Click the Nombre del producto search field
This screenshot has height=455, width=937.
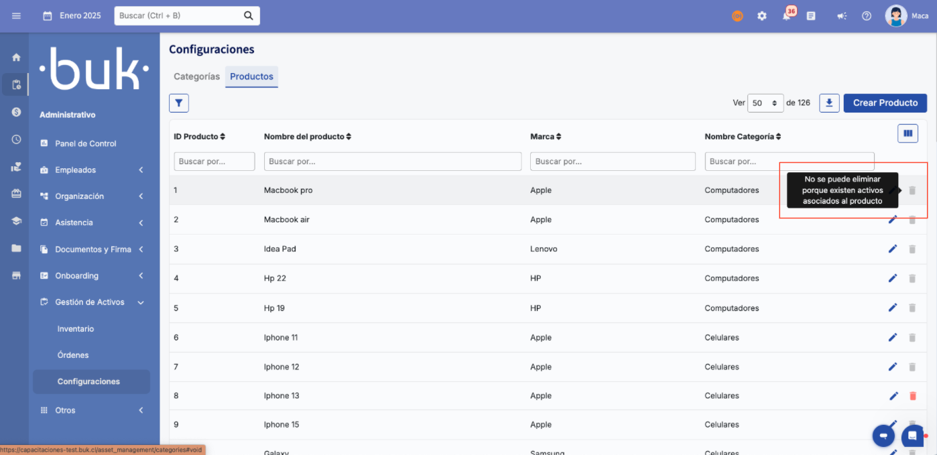392,161
